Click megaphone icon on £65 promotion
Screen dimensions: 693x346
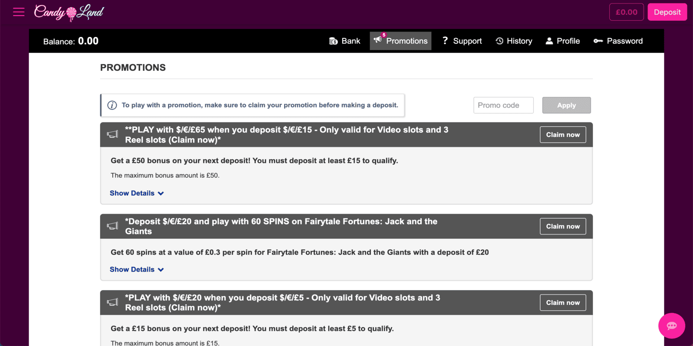pos(113,135)
